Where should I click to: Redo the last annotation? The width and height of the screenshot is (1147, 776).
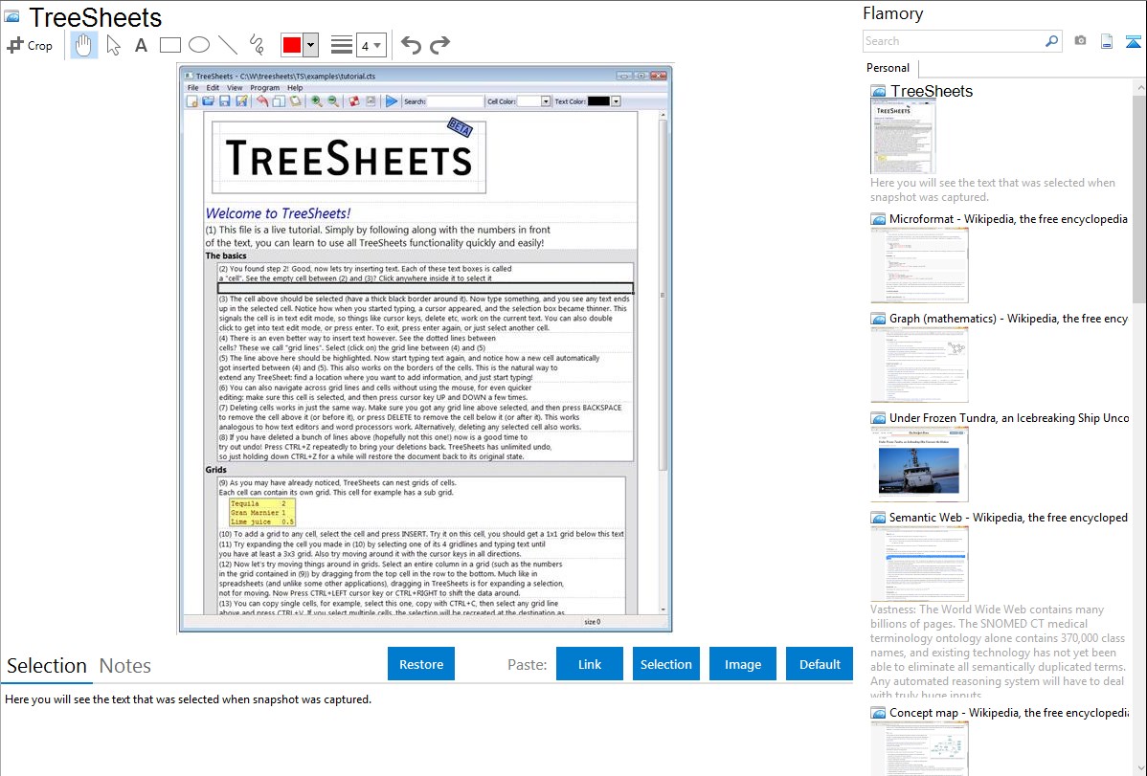pos(439,45)
